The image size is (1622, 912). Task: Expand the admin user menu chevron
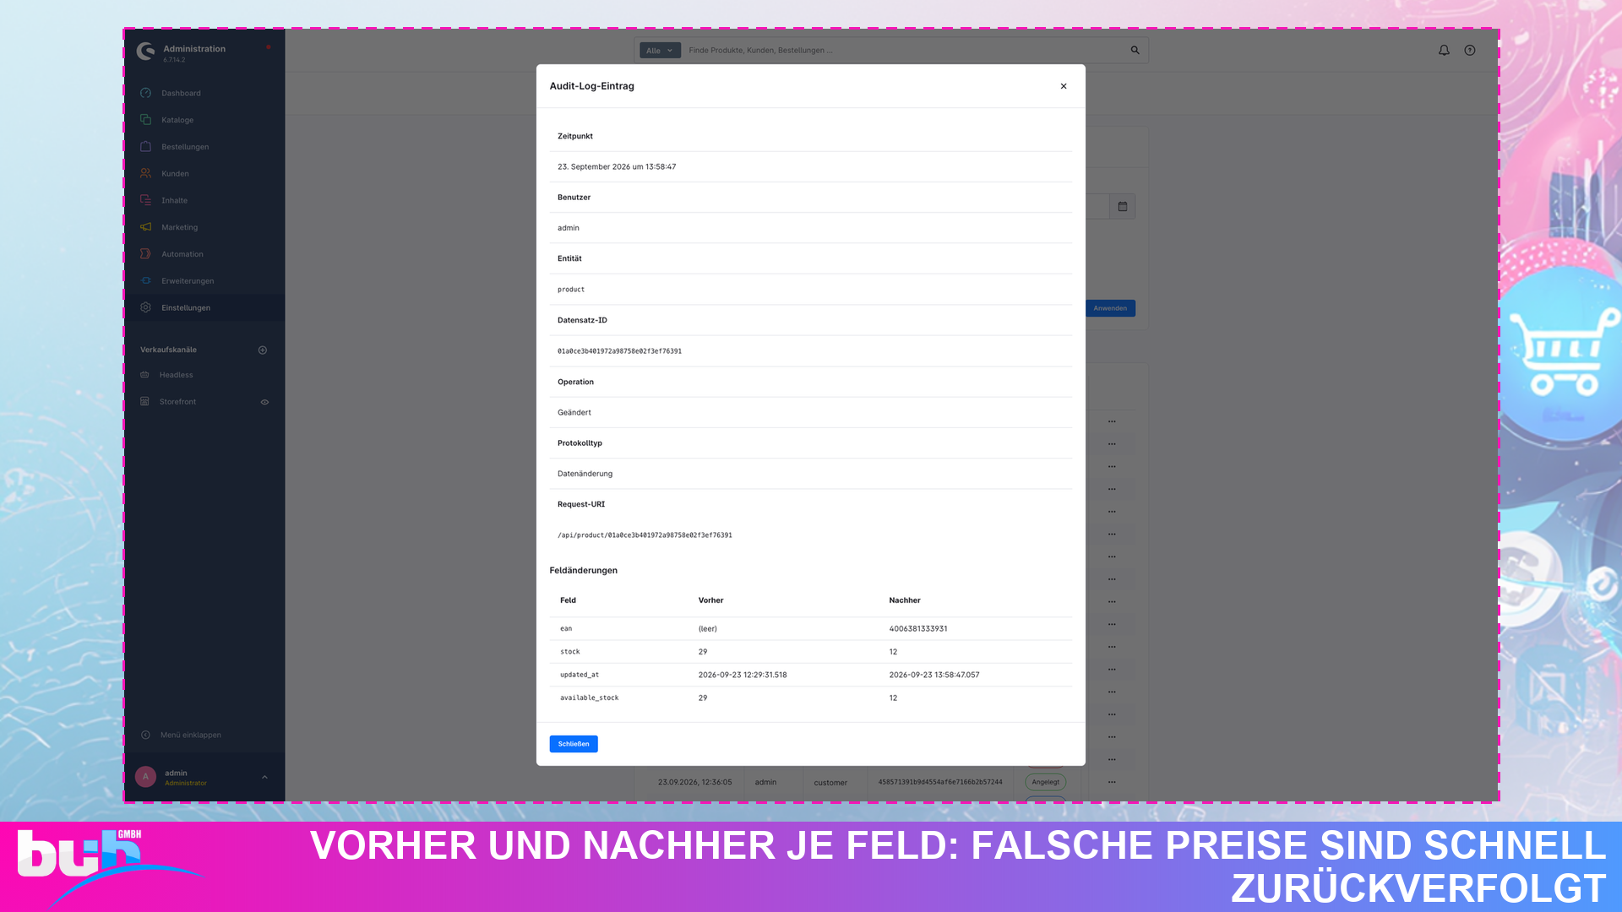(x=264, y=778)
